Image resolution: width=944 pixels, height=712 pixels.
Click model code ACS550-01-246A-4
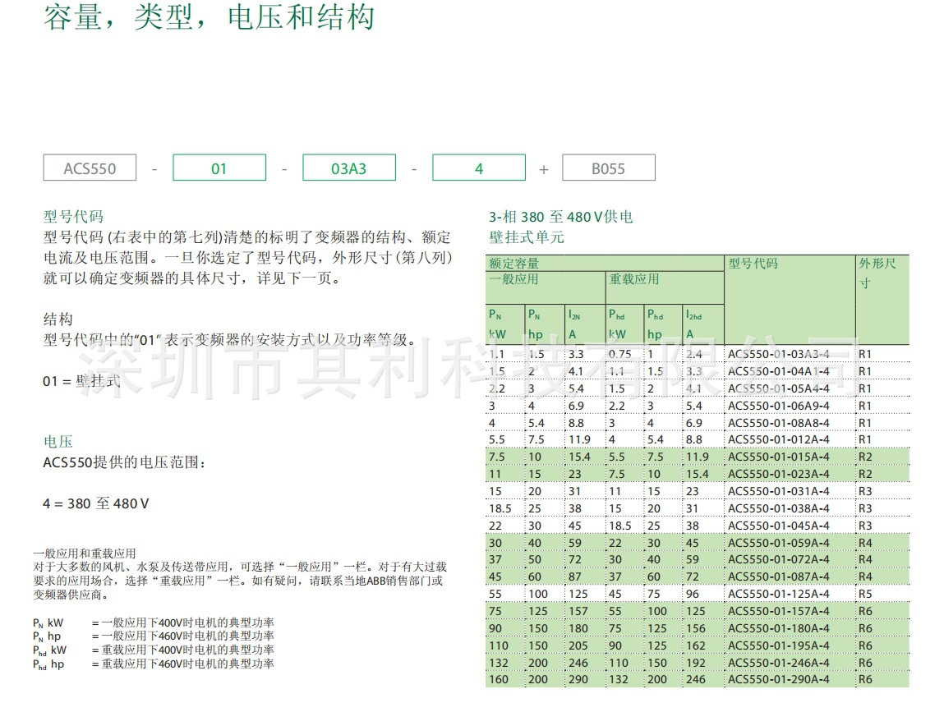778,663
